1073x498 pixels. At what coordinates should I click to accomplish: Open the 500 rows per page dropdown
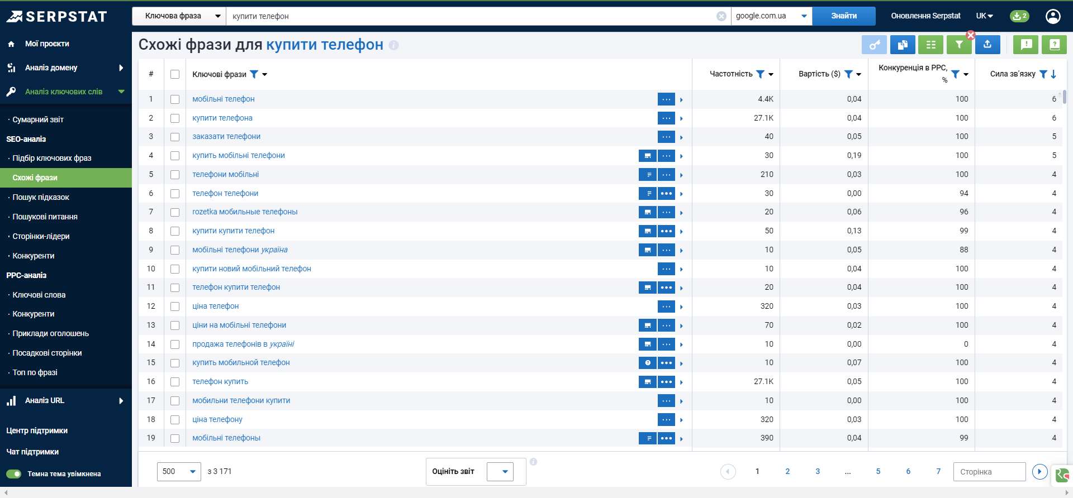pos(179,472)
